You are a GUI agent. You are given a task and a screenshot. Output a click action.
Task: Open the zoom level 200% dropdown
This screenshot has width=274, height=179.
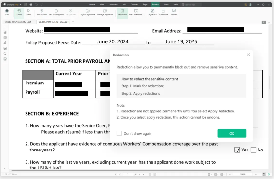243,174
